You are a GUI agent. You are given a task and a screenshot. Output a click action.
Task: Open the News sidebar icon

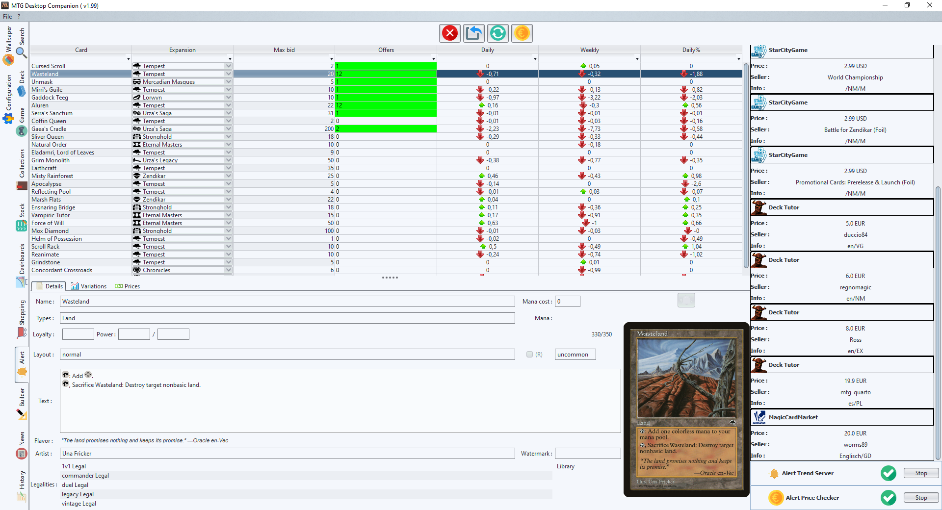pyautogui.click(x=21, y=454)
